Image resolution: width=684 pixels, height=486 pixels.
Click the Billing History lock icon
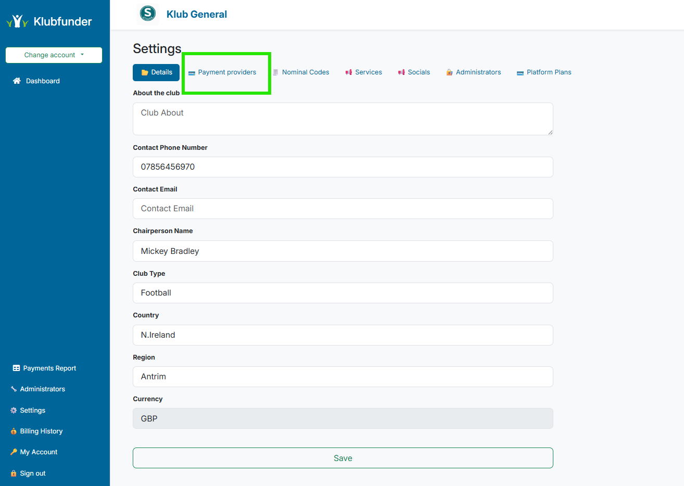(14, 431)
